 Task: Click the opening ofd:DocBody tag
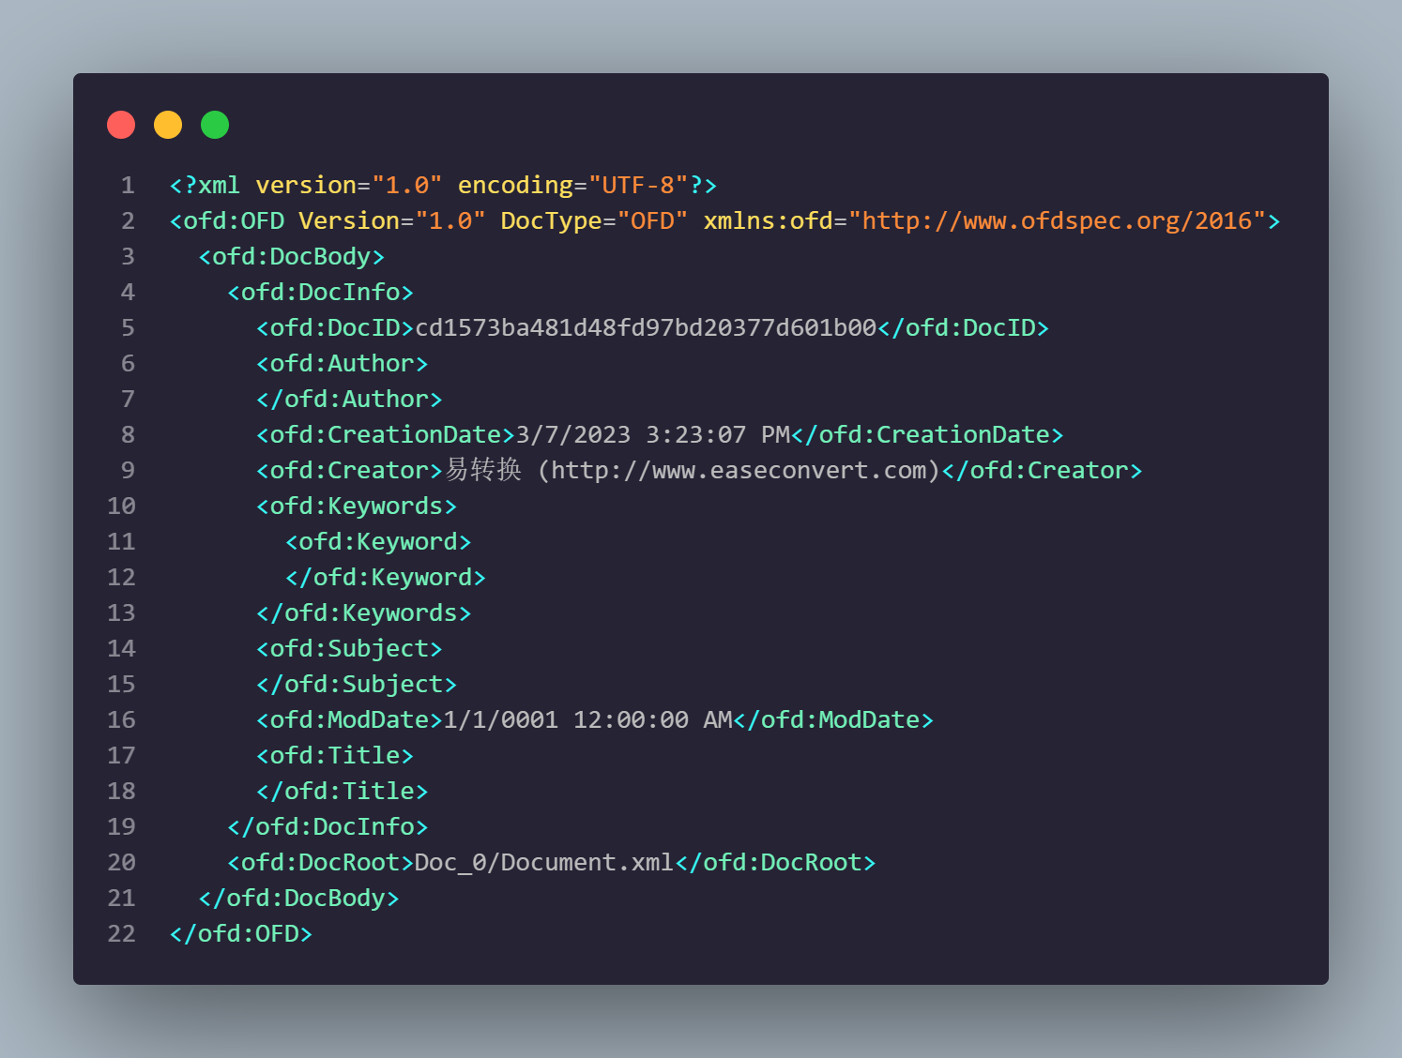click(x=292, y=257)
